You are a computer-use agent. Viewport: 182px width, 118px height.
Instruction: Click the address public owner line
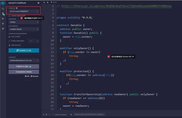coord(76,29)
